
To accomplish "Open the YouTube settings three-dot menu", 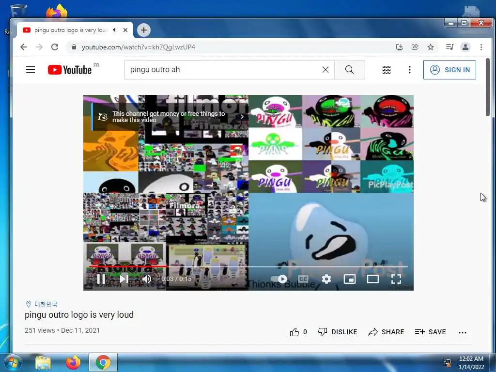I will [x=410, y=70].
